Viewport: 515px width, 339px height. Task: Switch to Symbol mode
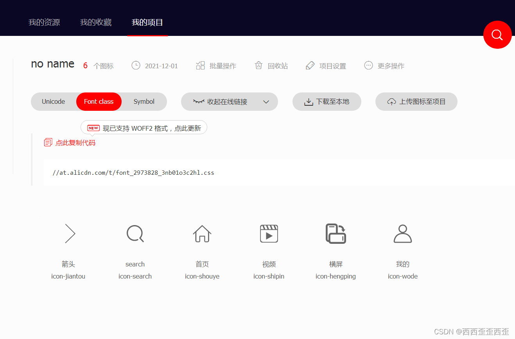(x=144, y=101)
